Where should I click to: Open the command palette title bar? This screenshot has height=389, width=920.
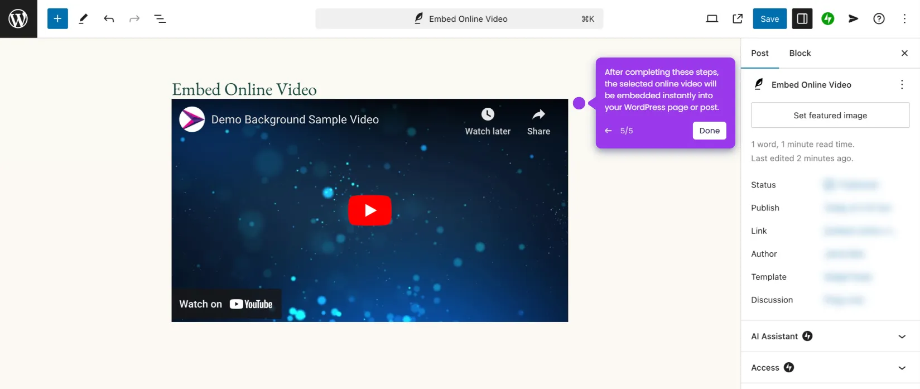coord(459,19)
